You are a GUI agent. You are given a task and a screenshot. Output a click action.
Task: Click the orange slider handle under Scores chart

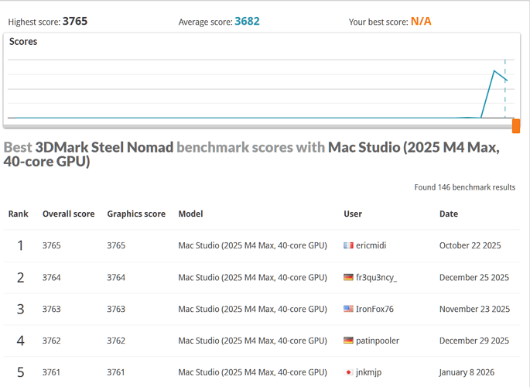[x=516, y=126]
